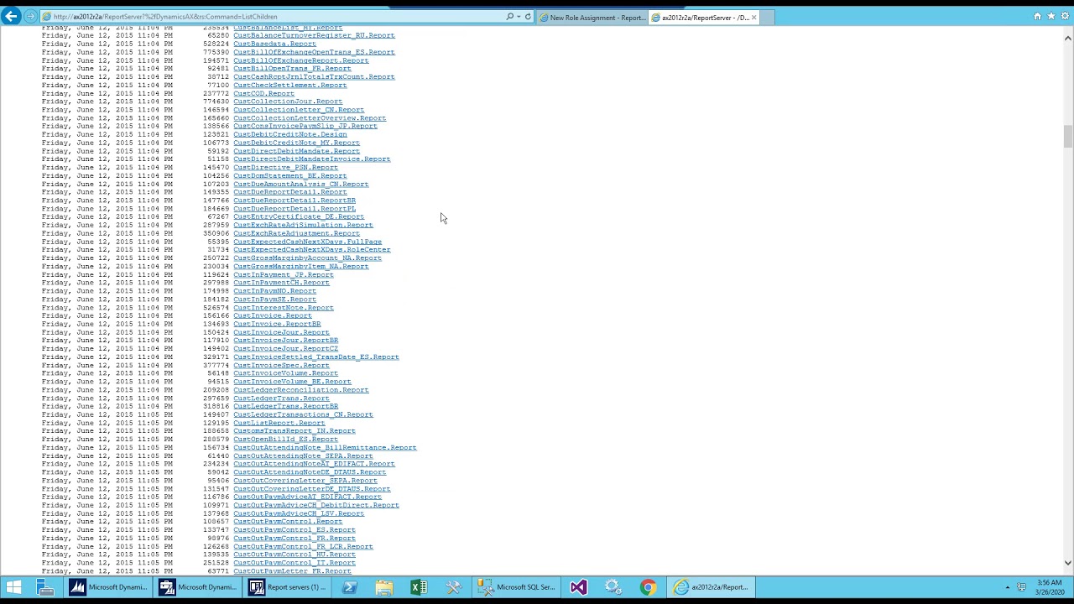This screenshot has width=1074, height=604.
Task: Show hidden system tray icons arrow
Action: tap(1007, 587)
